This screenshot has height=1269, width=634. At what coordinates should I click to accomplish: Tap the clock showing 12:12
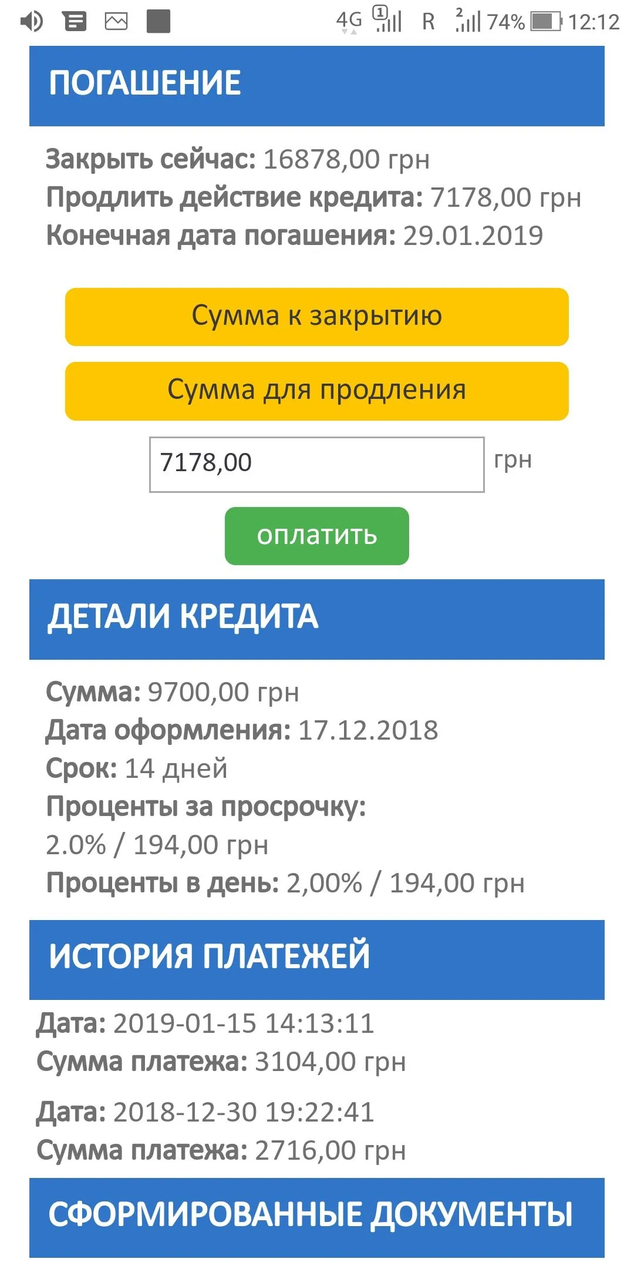pyautogui.click(x=593, y=22)
